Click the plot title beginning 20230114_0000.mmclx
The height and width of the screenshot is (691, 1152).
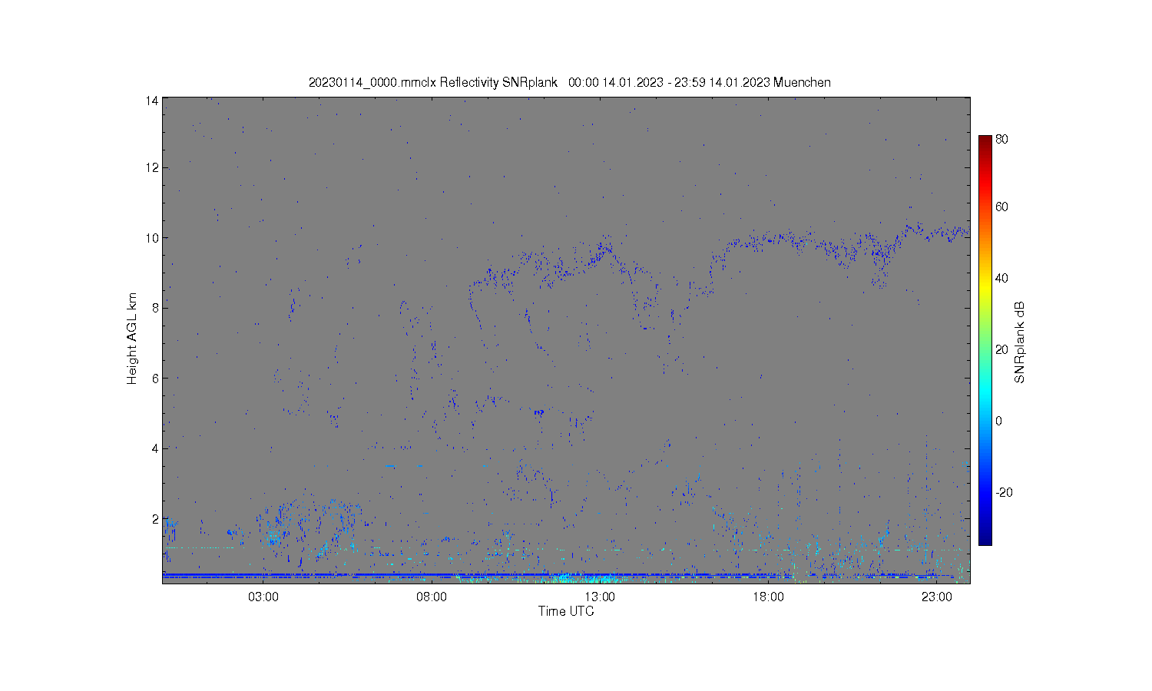coord(569,82)
